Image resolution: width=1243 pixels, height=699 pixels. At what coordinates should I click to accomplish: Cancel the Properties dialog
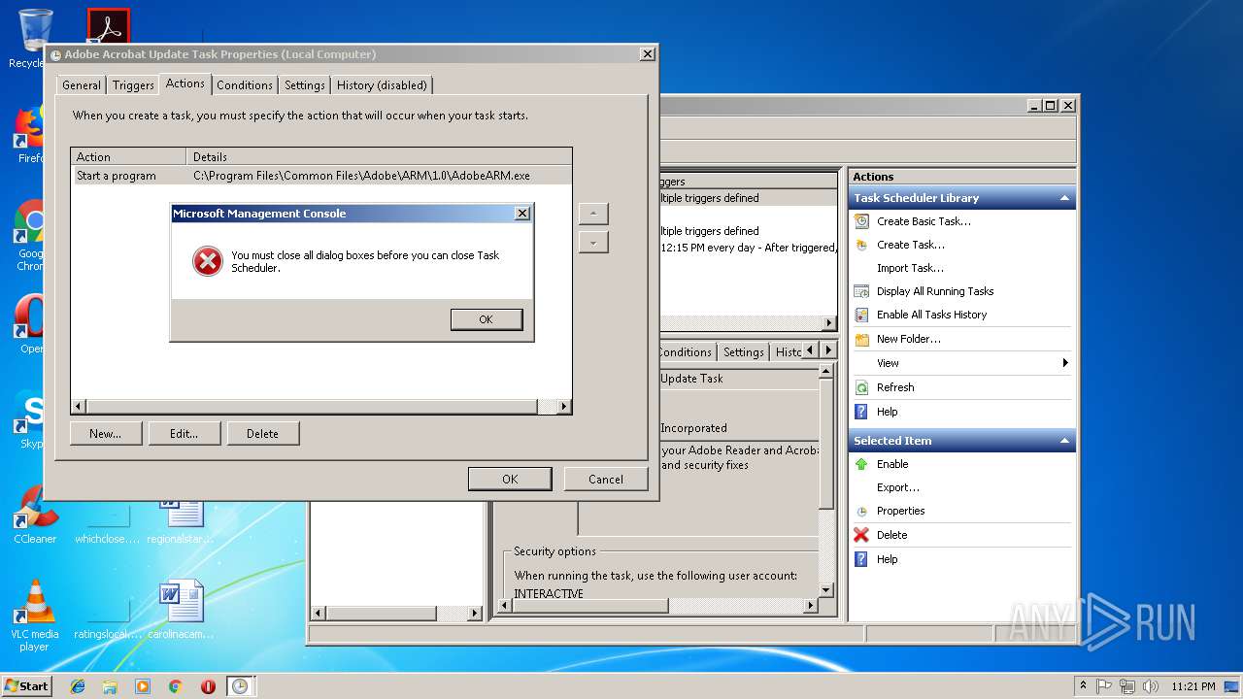(606, 479)
